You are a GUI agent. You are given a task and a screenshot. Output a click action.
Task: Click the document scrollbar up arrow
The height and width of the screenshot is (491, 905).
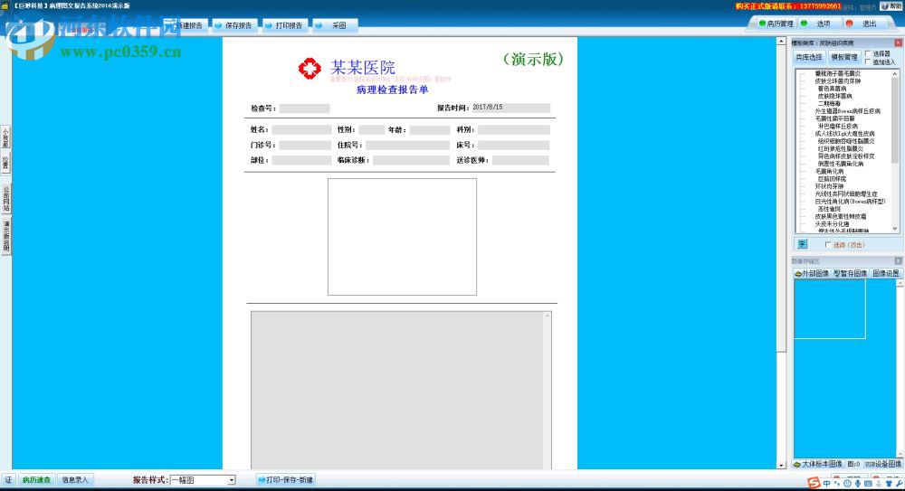pyautogui.click(x=781, y=42)
